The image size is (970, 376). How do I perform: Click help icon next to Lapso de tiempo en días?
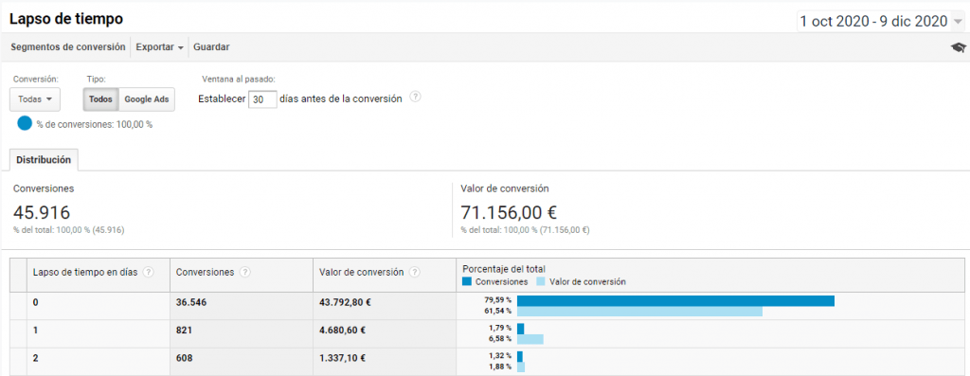[x=149, y=272]
